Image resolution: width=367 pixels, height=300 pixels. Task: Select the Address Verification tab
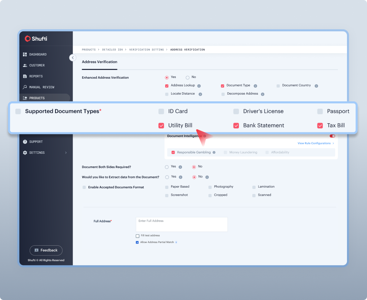(x=99, y=62)
